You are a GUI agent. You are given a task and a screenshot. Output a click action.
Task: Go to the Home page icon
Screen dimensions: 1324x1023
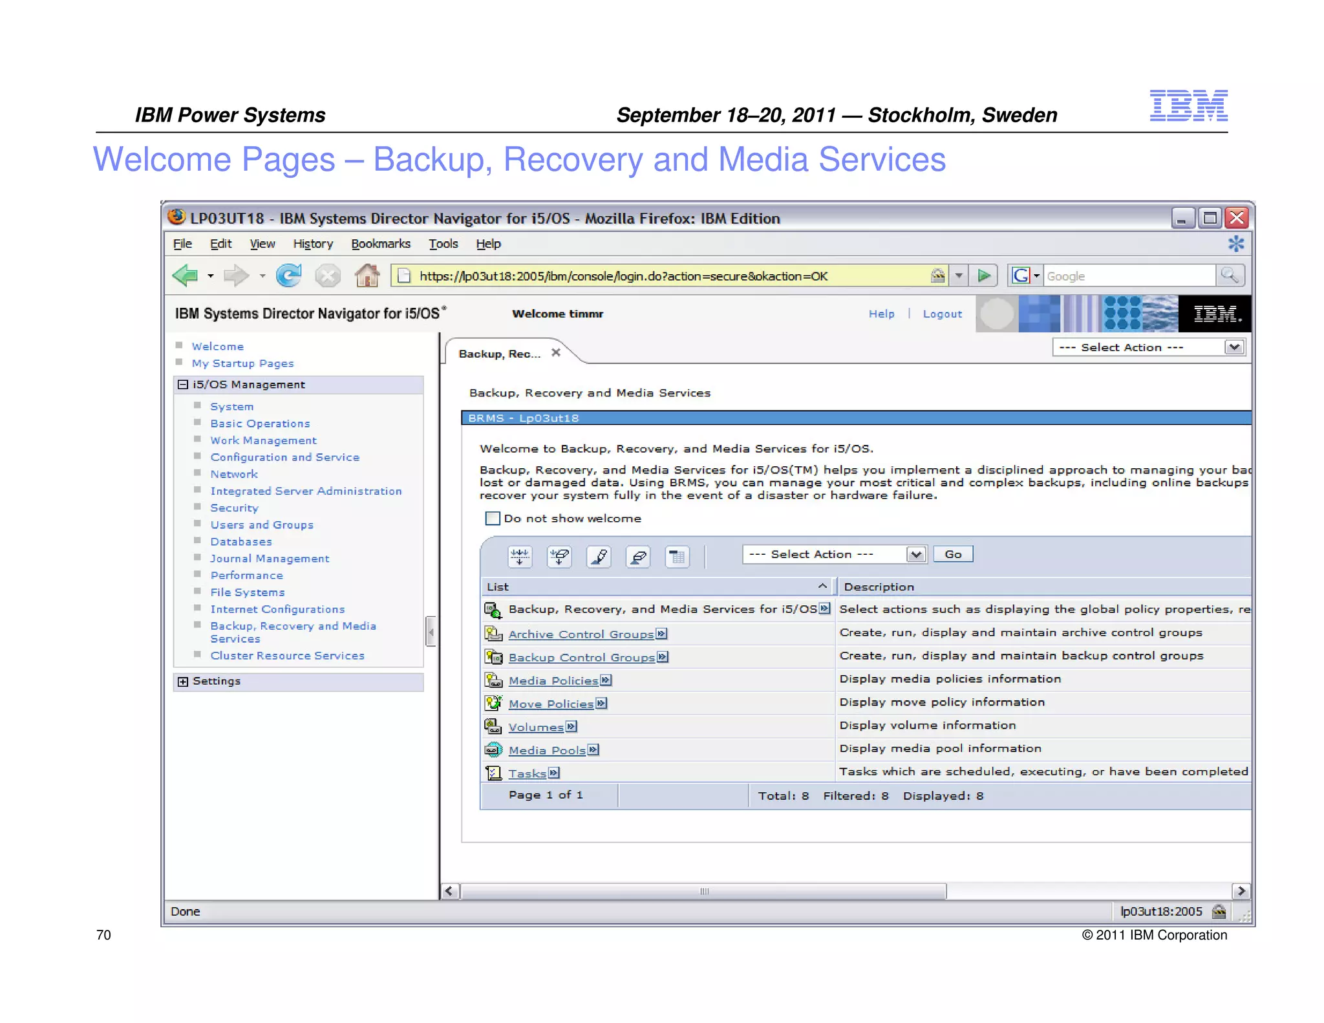point(367,275)
